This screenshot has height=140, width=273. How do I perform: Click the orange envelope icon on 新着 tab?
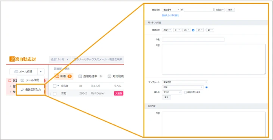click(57, 76)
